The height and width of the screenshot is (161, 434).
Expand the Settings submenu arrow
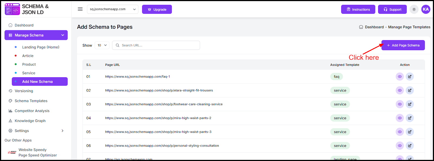point(62,131)
